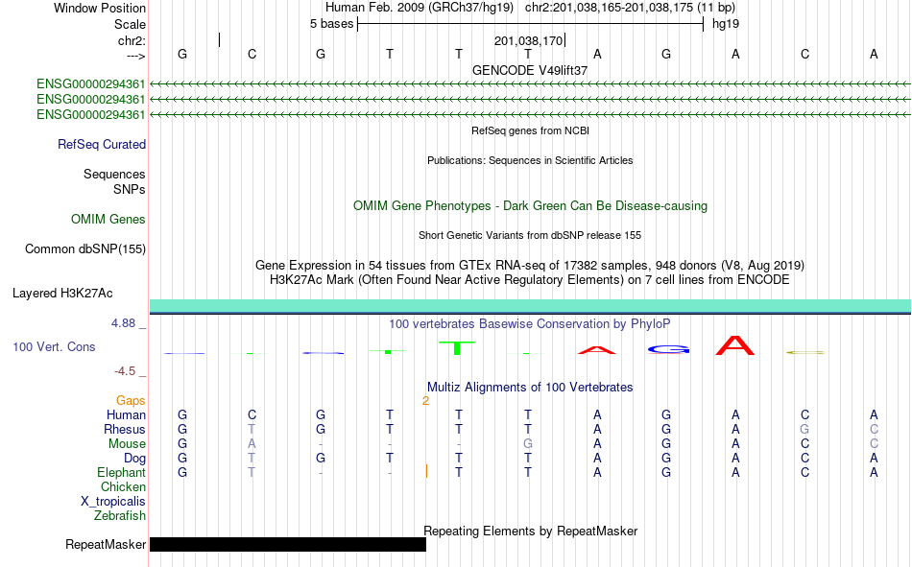
Task: Click the tallest red A conservation letter
Action: [735, 345]
